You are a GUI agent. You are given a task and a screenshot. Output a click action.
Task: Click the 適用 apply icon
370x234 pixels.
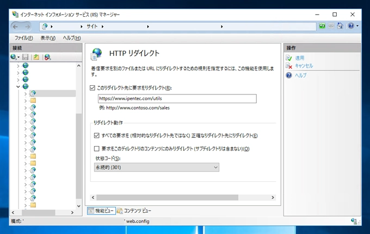pos(289,58)
